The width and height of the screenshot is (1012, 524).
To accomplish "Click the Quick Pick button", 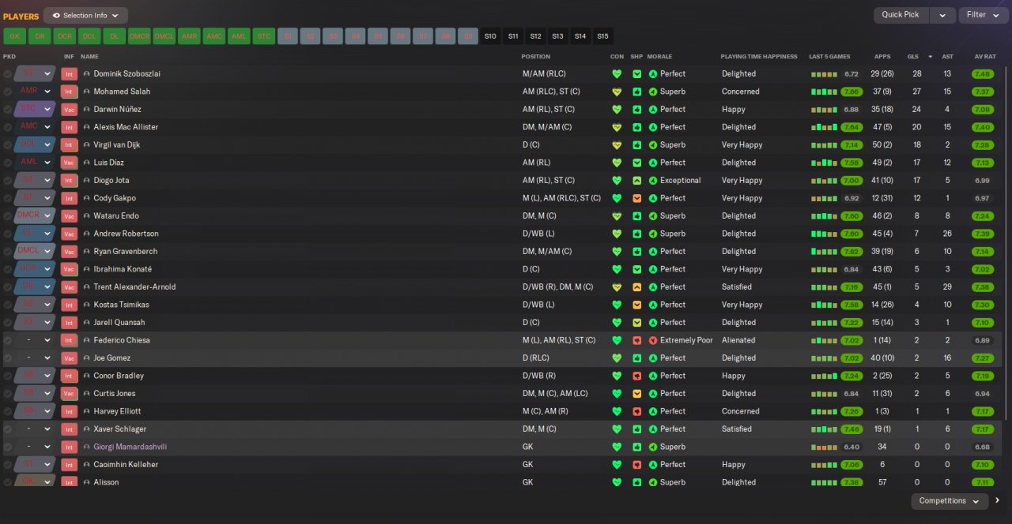I will coord(901,15).
